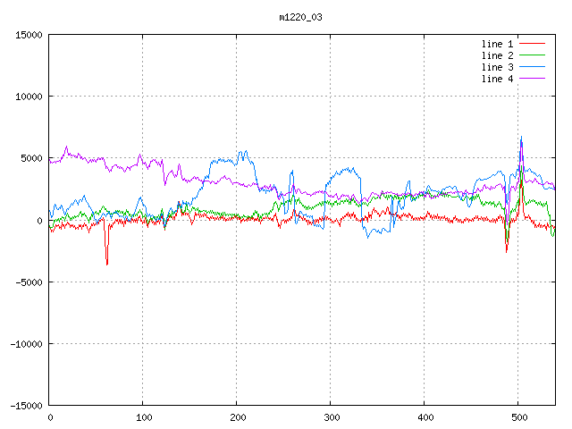
Task: Select the 'line 1' legend label
Action: [x=497, y=44]
